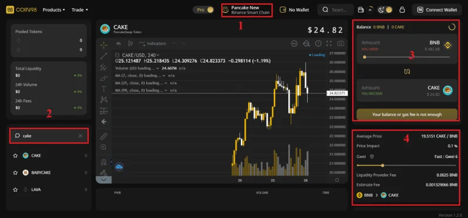Viewport: 468px width, 218px height.
Task: Select the CAKE receive token icon
Action: 448,91
